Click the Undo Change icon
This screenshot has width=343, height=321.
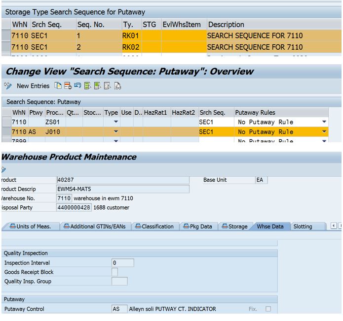77,86
